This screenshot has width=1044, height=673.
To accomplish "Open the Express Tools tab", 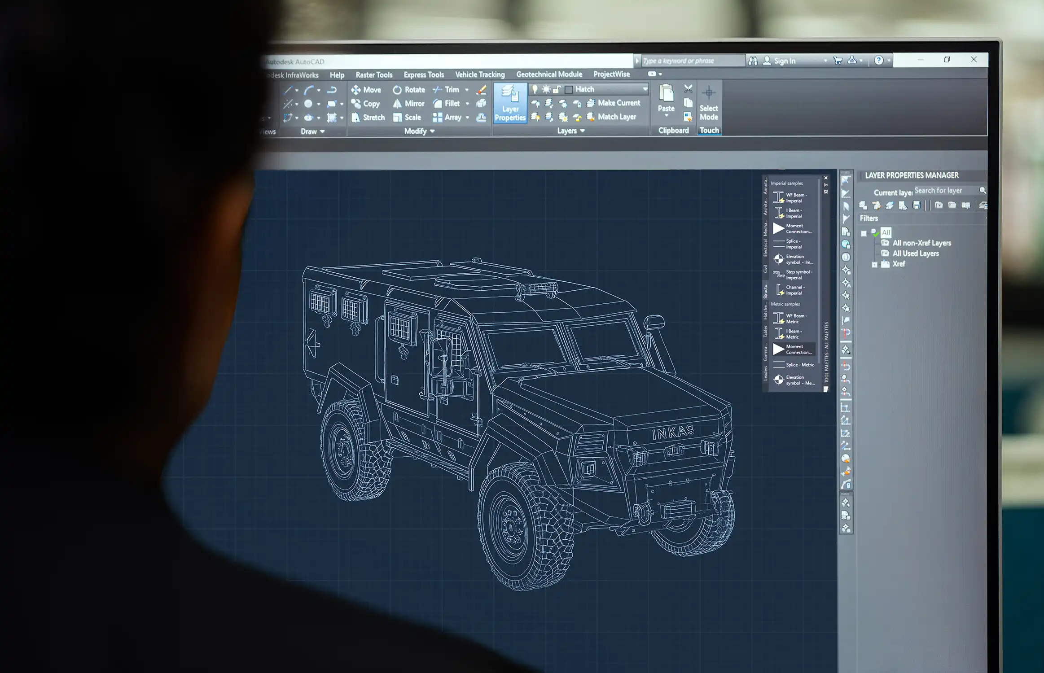I will coord(424,74).
